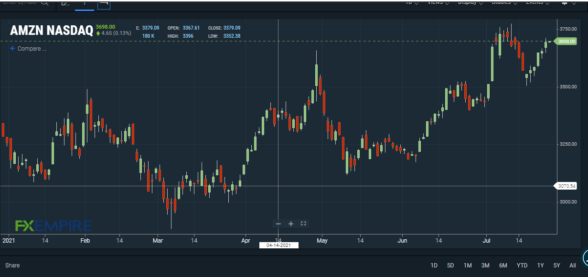Click the 3250.00 price axis label
The height and width of the screenshot is (277, 588).
click(567, 144)
